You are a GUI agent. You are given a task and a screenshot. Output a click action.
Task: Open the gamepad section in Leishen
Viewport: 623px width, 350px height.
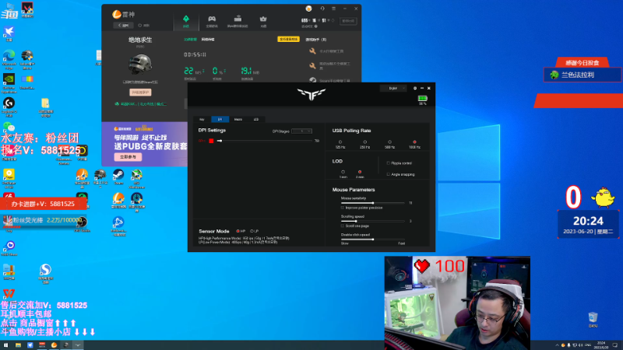[x=212, y=21]
